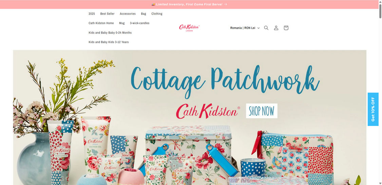Screen dimensions: 382x185
Task: Click the SHOP NOW banner button
Action: pos(262,111)
